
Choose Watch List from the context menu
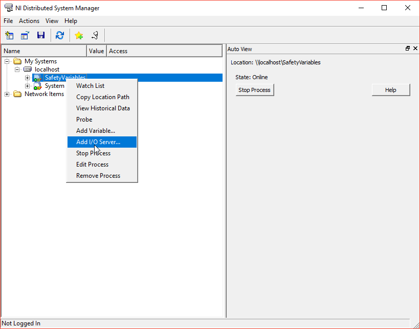(x=102, y=86)
